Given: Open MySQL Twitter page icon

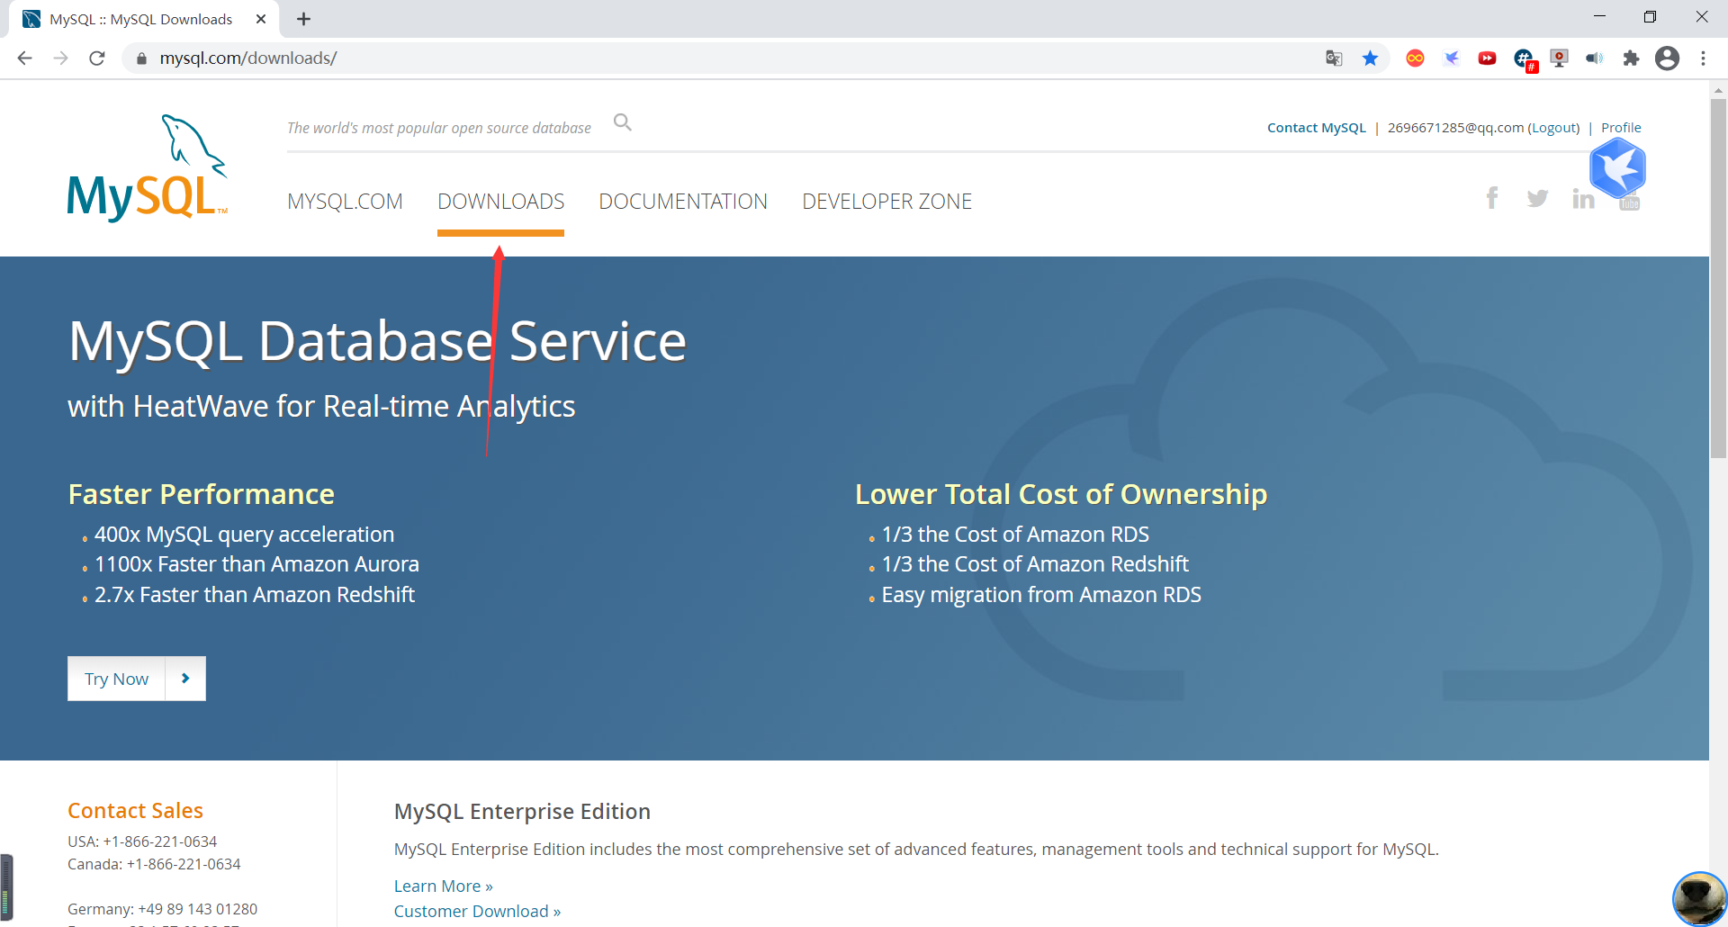Looking at the screenshot, I should (1537, 198).
